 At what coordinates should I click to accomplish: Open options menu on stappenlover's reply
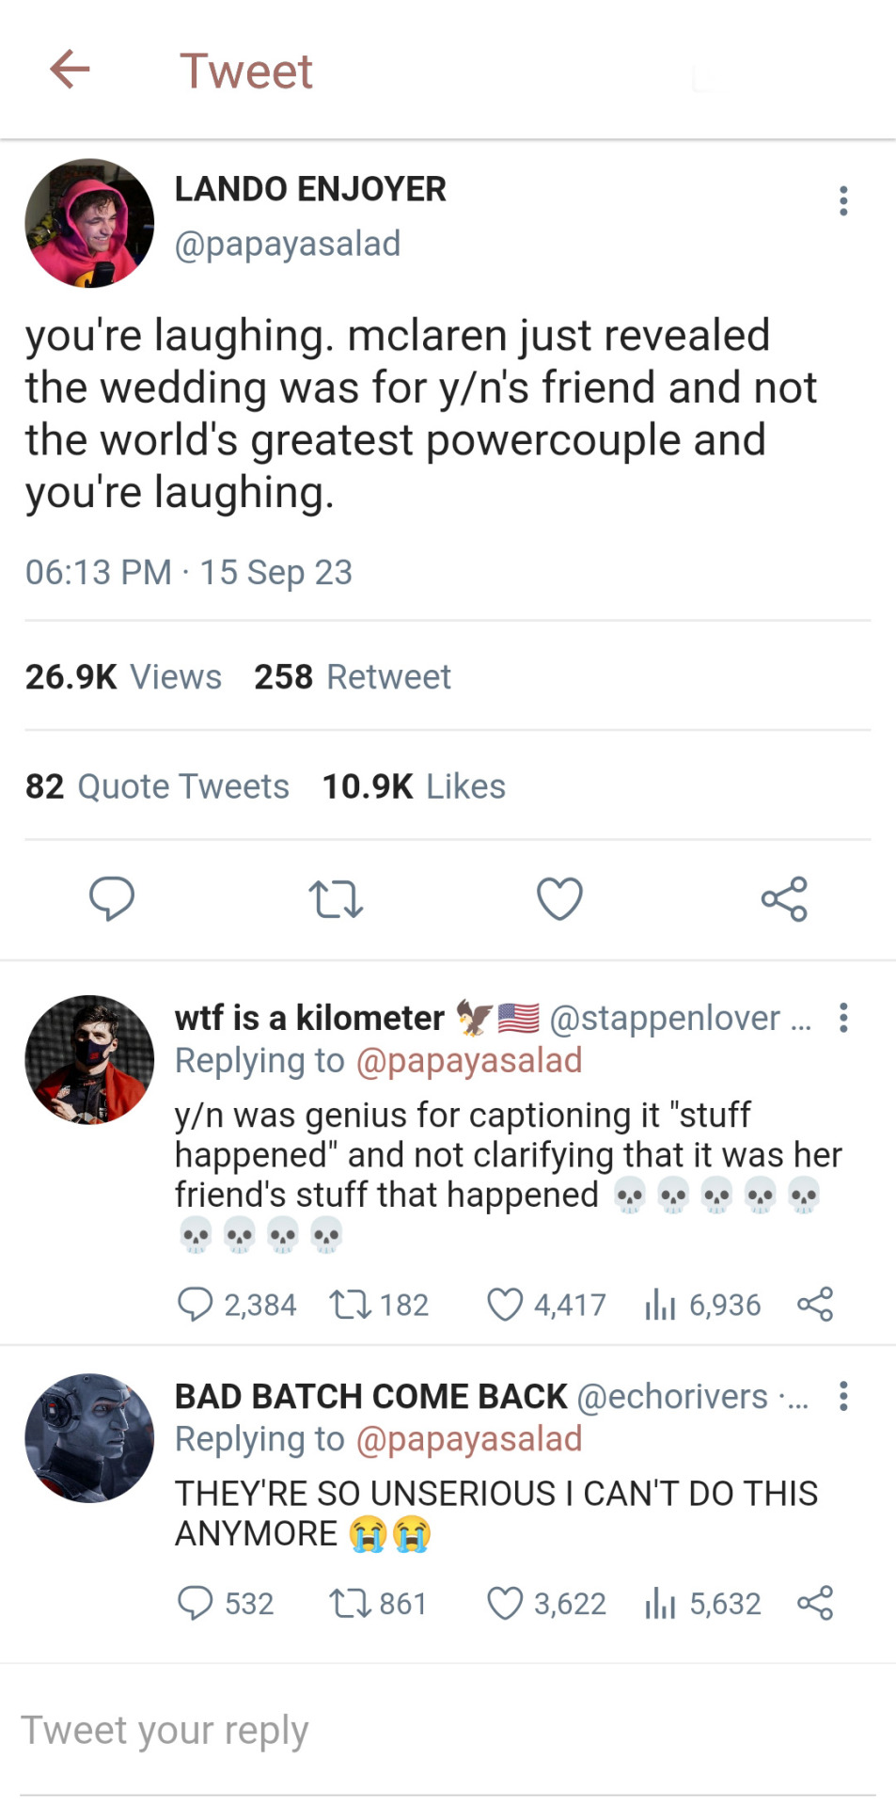(x=843, y=1018)
